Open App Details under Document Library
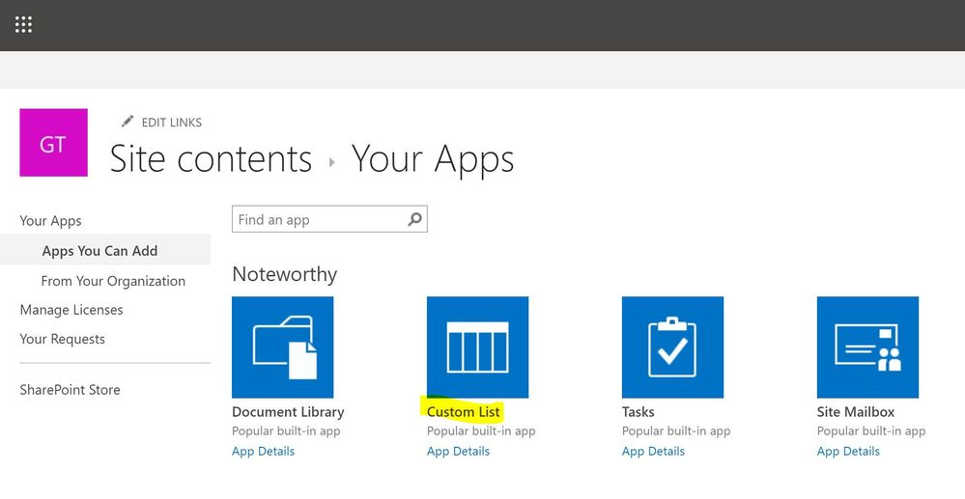The image size is (965, 499). click(x=263, y=451)
